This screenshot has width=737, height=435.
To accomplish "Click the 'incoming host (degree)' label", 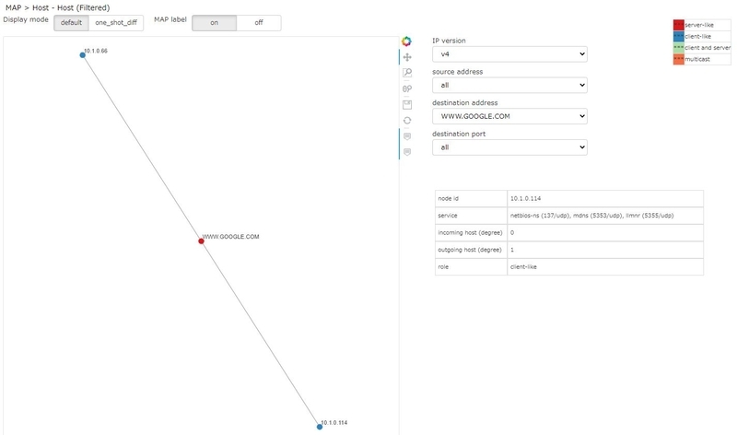I will [x=470, y=233].
